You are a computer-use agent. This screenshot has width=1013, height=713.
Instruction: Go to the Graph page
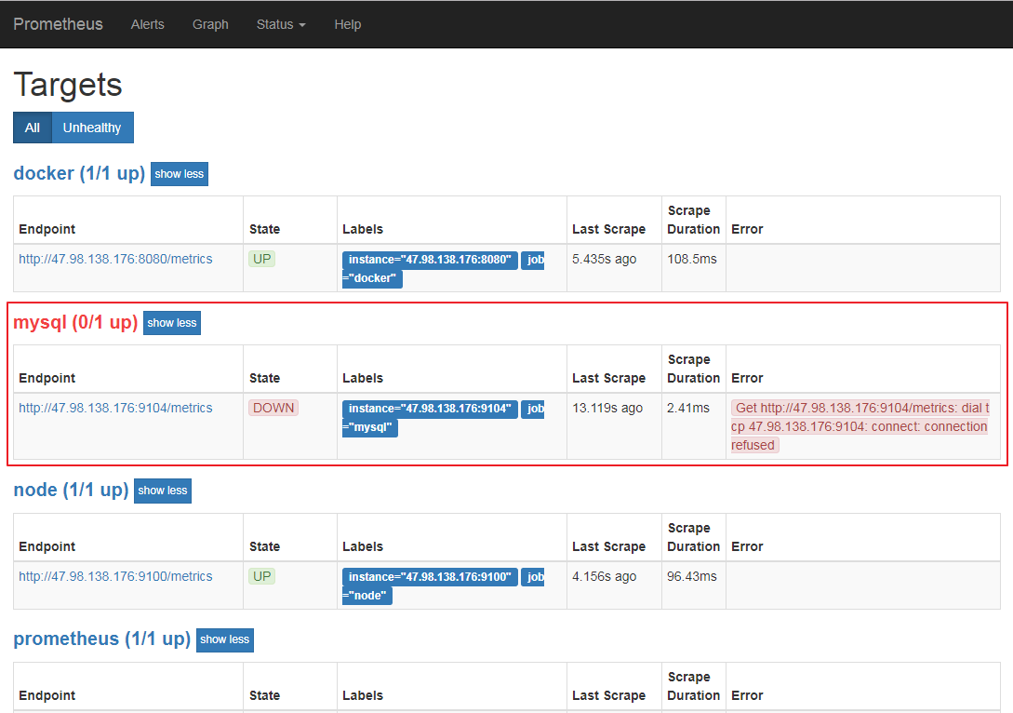pos(210,24)
